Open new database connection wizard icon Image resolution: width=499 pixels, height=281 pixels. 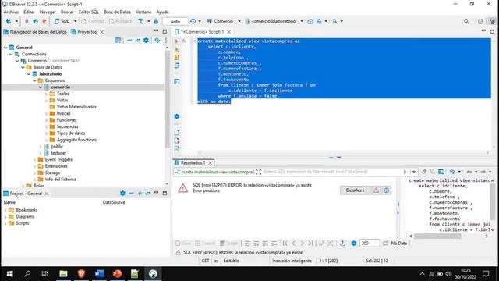[9, 21]
